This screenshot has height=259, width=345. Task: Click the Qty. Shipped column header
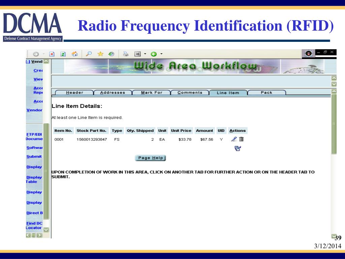(140, 131)
